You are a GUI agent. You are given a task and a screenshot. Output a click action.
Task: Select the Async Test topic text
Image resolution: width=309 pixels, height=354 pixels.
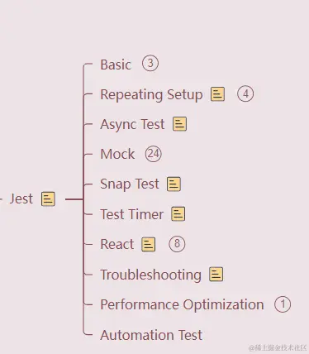132,124
